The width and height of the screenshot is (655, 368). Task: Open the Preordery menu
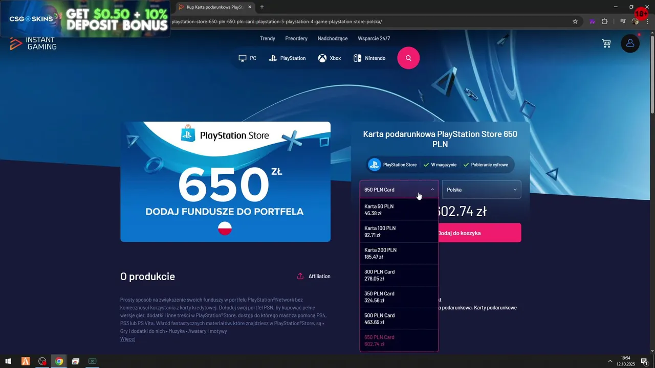296,38
